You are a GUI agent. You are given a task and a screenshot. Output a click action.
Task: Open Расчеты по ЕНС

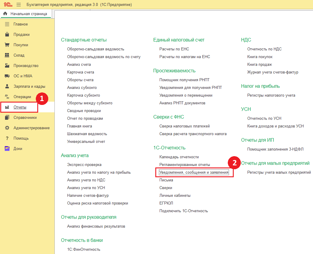[174, 49]
